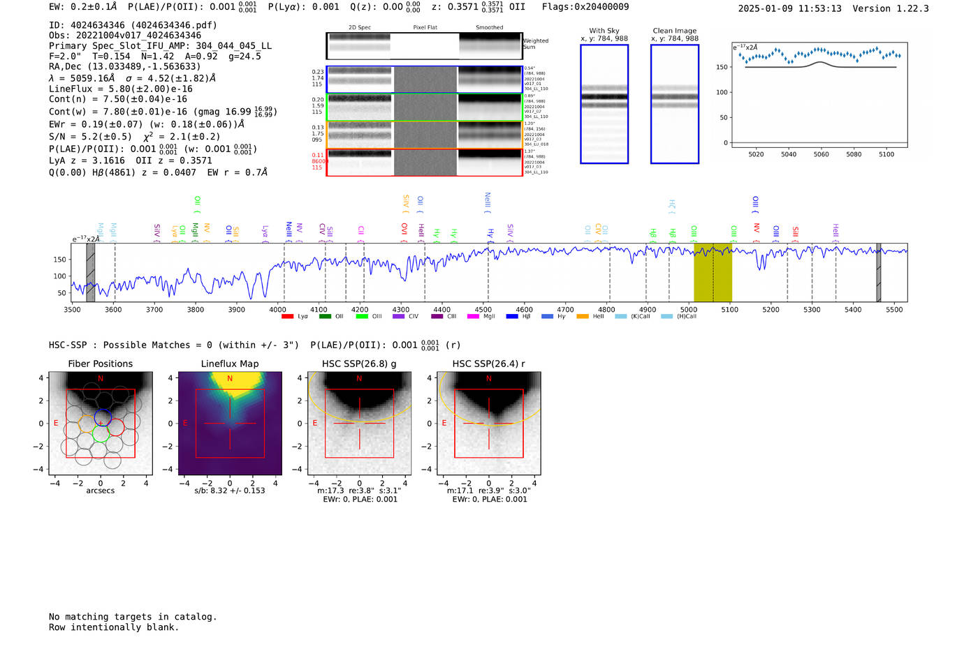978x665 pixels.
Task: Open the HSC SSP(26.8) g image
Action: coord(359,424)
